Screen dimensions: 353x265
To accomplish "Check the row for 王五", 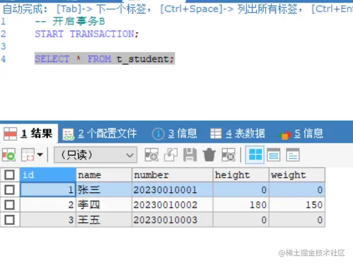I will coord(9,220).
